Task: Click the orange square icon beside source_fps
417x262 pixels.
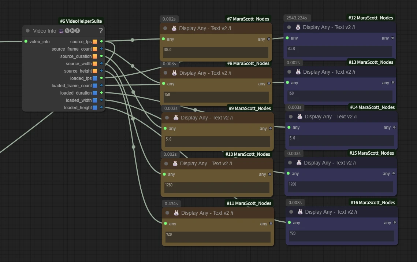Action: [x=95, y=42]
